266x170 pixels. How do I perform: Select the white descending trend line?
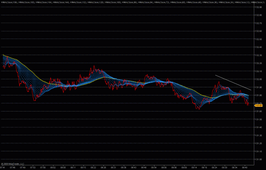233,83
